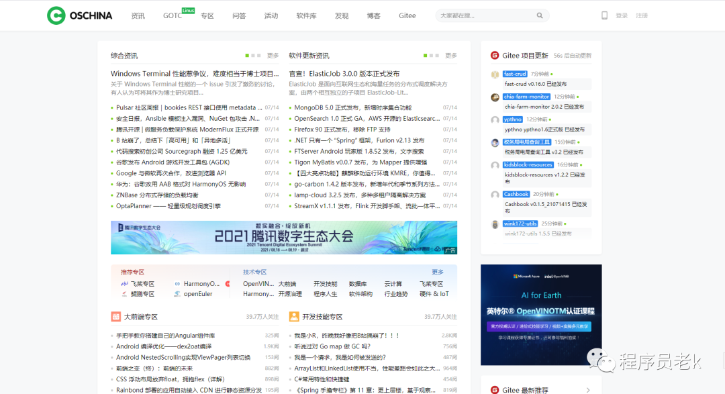Click the Cashbook project tag
725x394 pixels.
[x=516, y=194]
